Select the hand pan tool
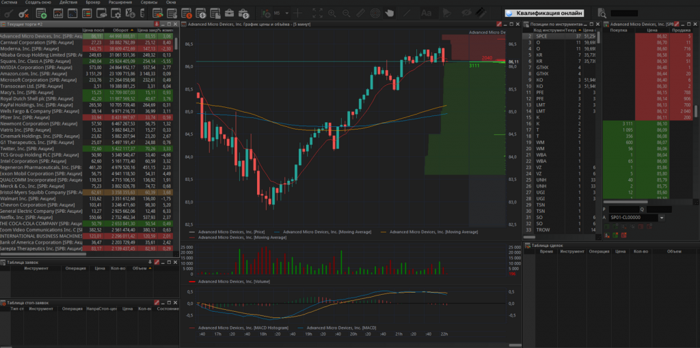Viewport: 700px width, 348px height. tap(390, 13)
